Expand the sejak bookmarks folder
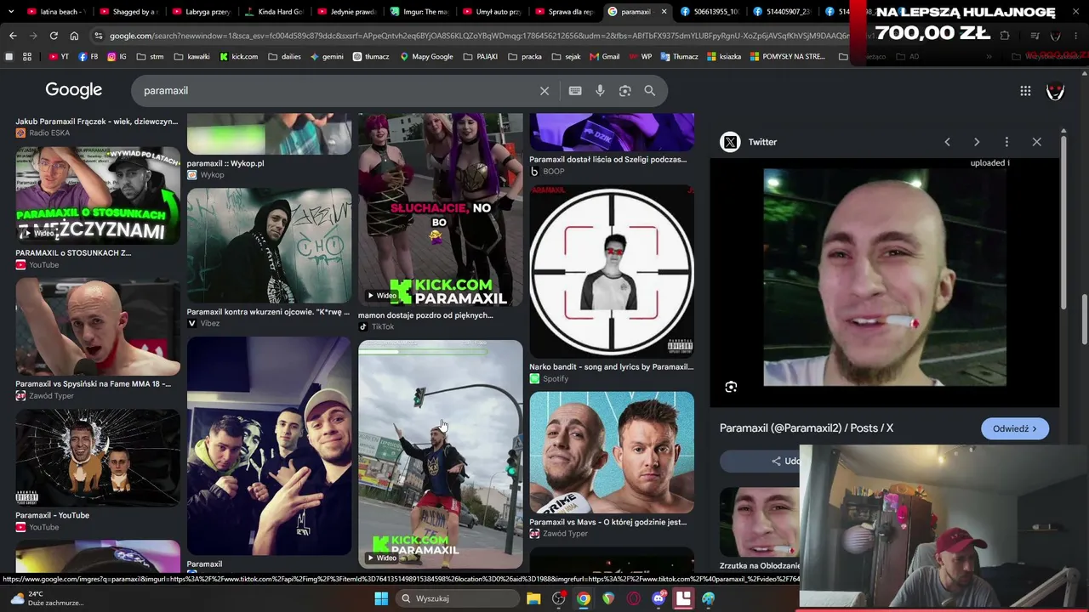Screen dimensions: 1089x612 pos(567,57)
